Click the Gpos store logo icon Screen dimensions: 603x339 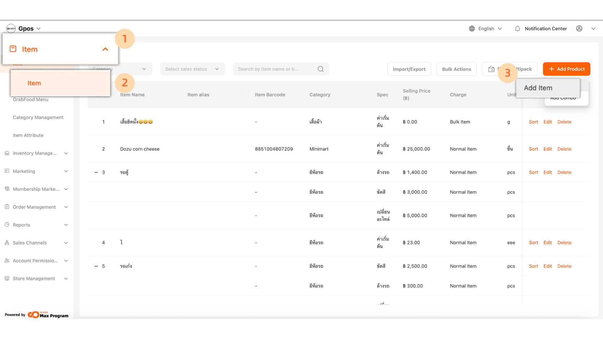coord(11,29)
